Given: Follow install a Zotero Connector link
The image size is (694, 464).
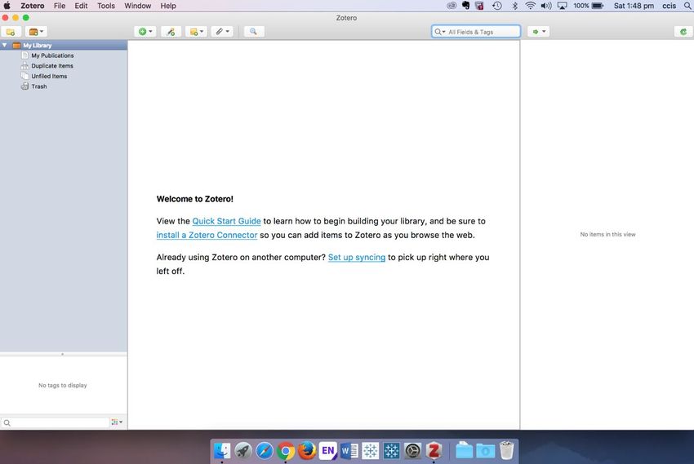Looking at the screenshot, I should point(207,235).
